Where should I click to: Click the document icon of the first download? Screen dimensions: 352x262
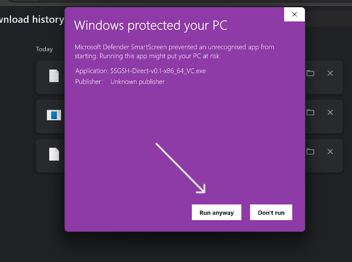point(54,76)
